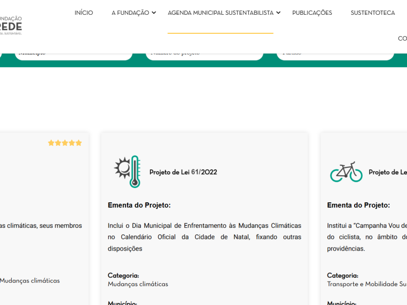Click the Município filter field
Viewport: 407px width, 305px height.
tap(74, 53)
